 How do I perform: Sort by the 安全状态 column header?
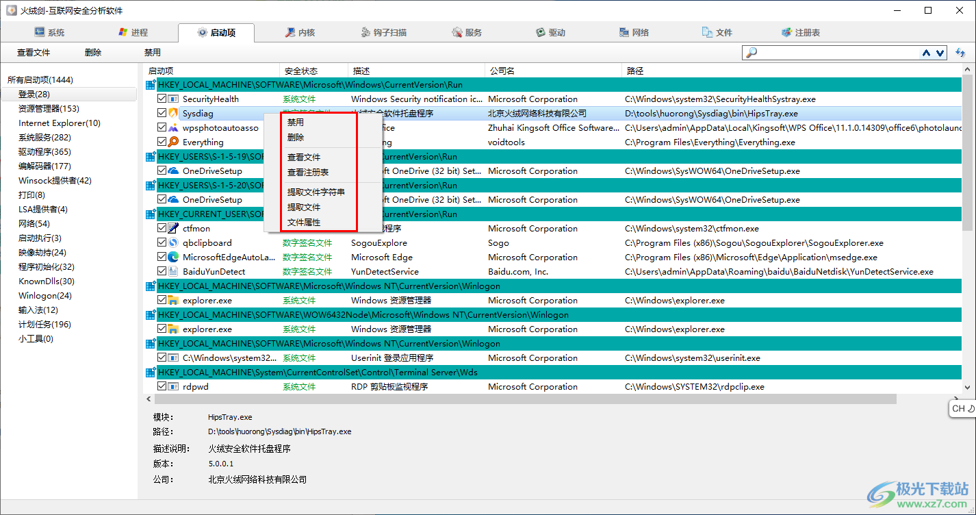(x=314, y=71)
